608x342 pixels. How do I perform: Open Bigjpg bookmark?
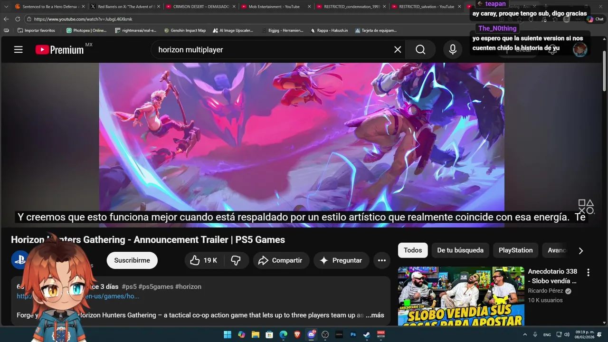(x=283, y=30)
